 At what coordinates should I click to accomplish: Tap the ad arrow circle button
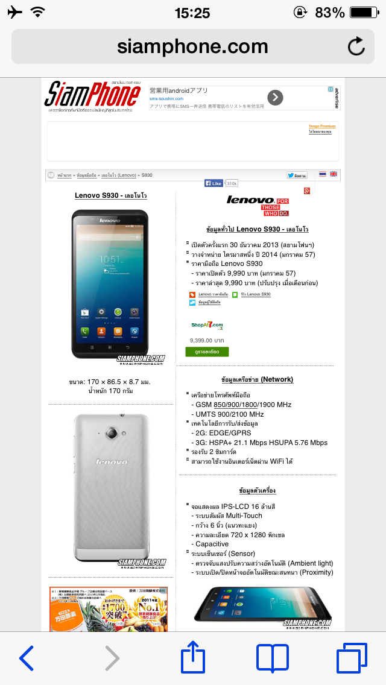tap(275, 98)
